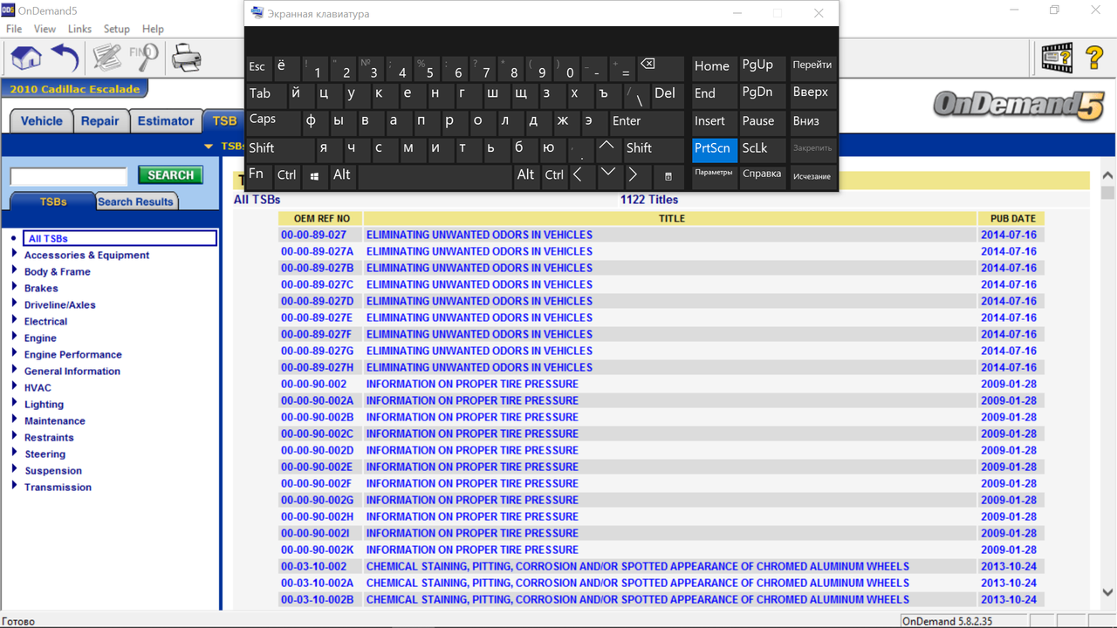Screen dimensions: 1117x628
Task: Open the video tutorial film icon
Action: pyautogui.click(x=1057, y=58)
